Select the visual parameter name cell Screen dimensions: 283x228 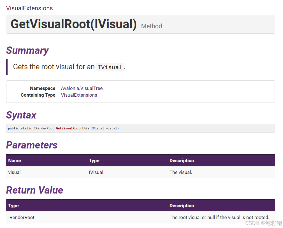coord(14,172)
